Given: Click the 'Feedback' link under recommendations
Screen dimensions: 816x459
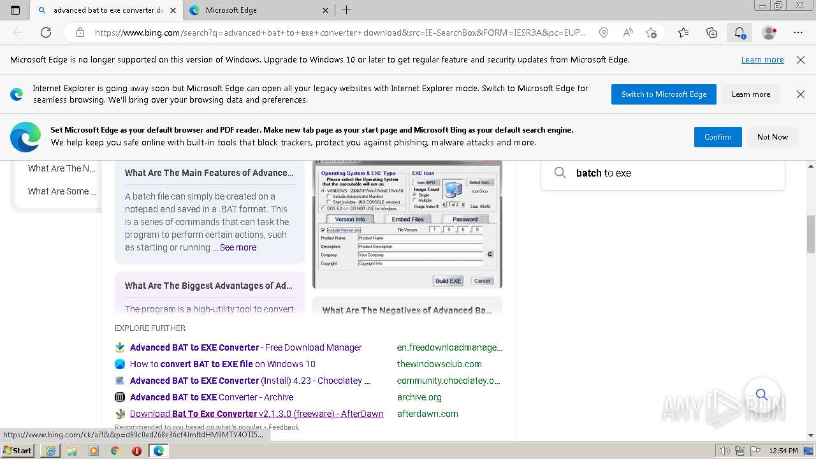Looking at the screenshot, I should point(284,427).
